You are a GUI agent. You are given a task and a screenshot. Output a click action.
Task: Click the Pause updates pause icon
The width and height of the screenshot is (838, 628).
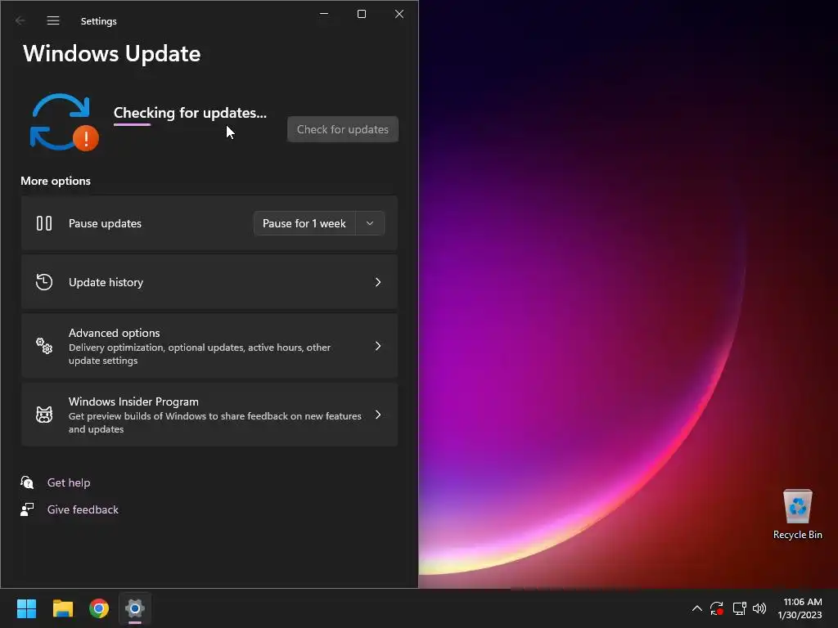click(44, 223)
